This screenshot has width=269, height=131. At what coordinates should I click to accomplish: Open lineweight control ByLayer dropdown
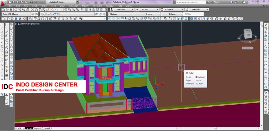[x=172, y=14]
